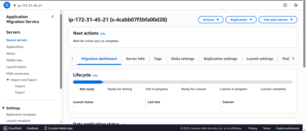Open Console Mobile App link
The height and width of the screenshot is (131, 306).
[58, 128]
